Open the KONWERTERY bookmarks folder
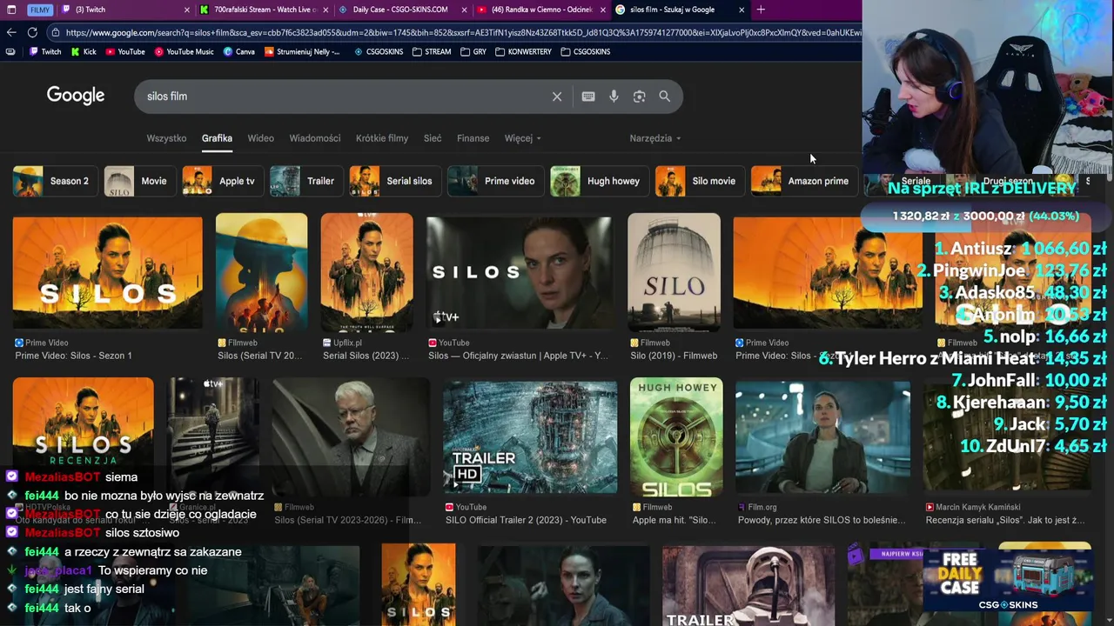This screenshot has width=1114, height=626. tap(523, 51)
